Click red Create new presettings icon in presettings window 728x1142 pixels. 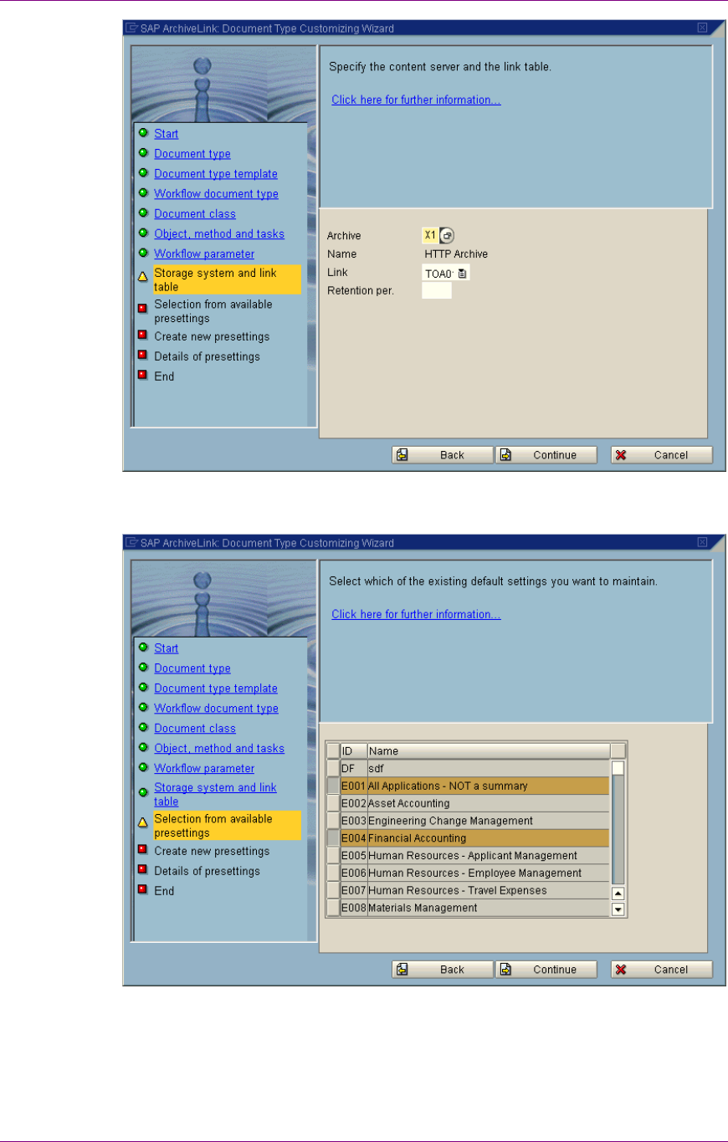point(143,851)
